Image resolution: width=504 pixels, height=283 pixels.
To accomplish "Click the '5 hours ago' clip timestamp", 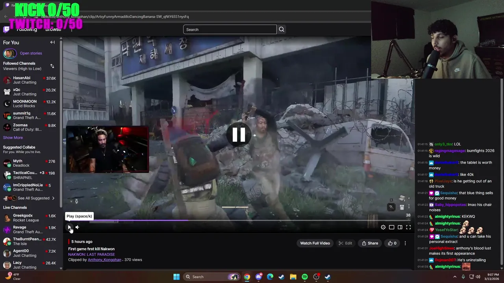I will coord(82,242).
